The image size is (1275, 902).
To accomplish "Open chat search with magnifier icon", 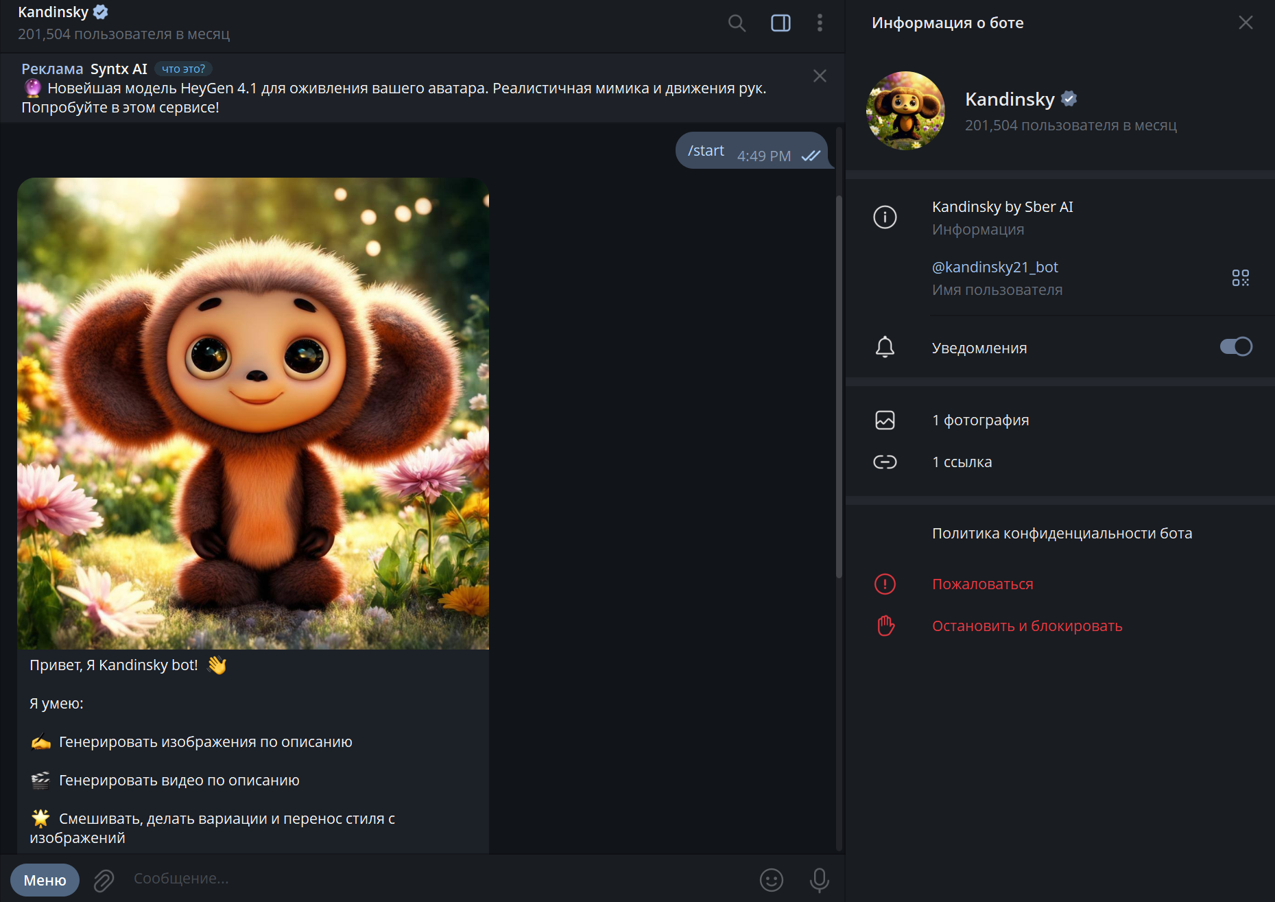I will (x=737, y=23).
